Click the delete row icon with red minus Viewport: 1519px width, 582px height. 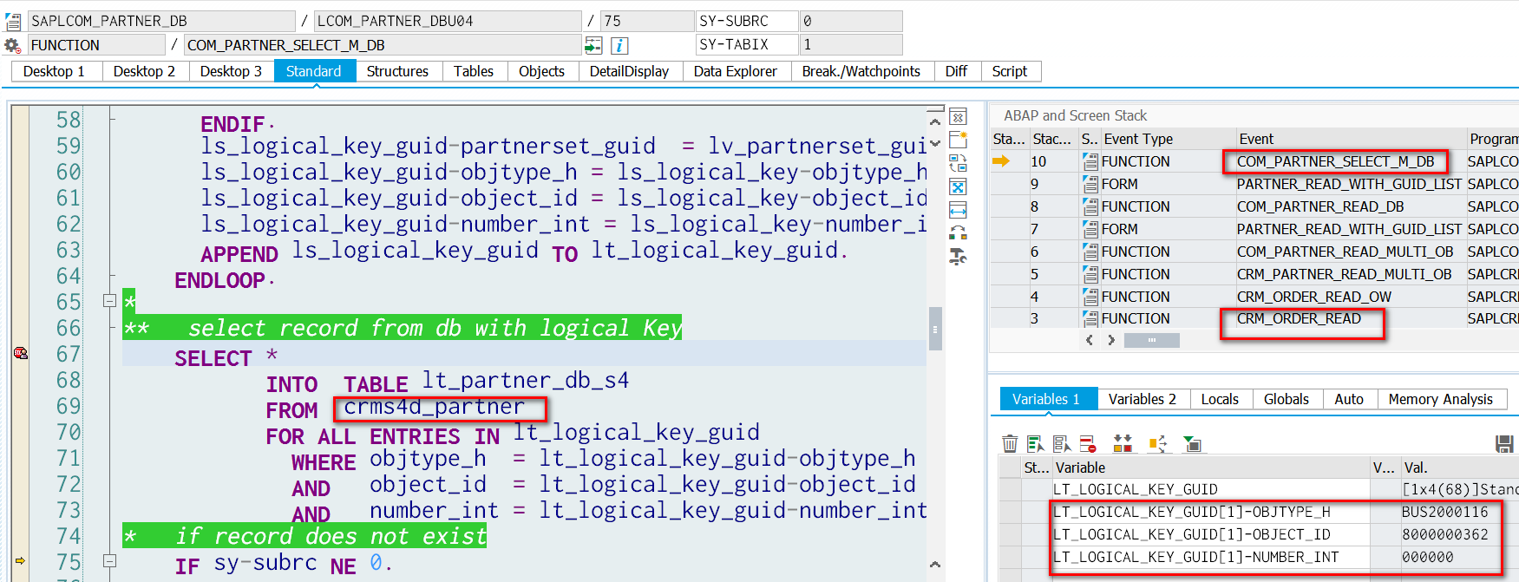pyautogui.click(x=1088, y=444)
